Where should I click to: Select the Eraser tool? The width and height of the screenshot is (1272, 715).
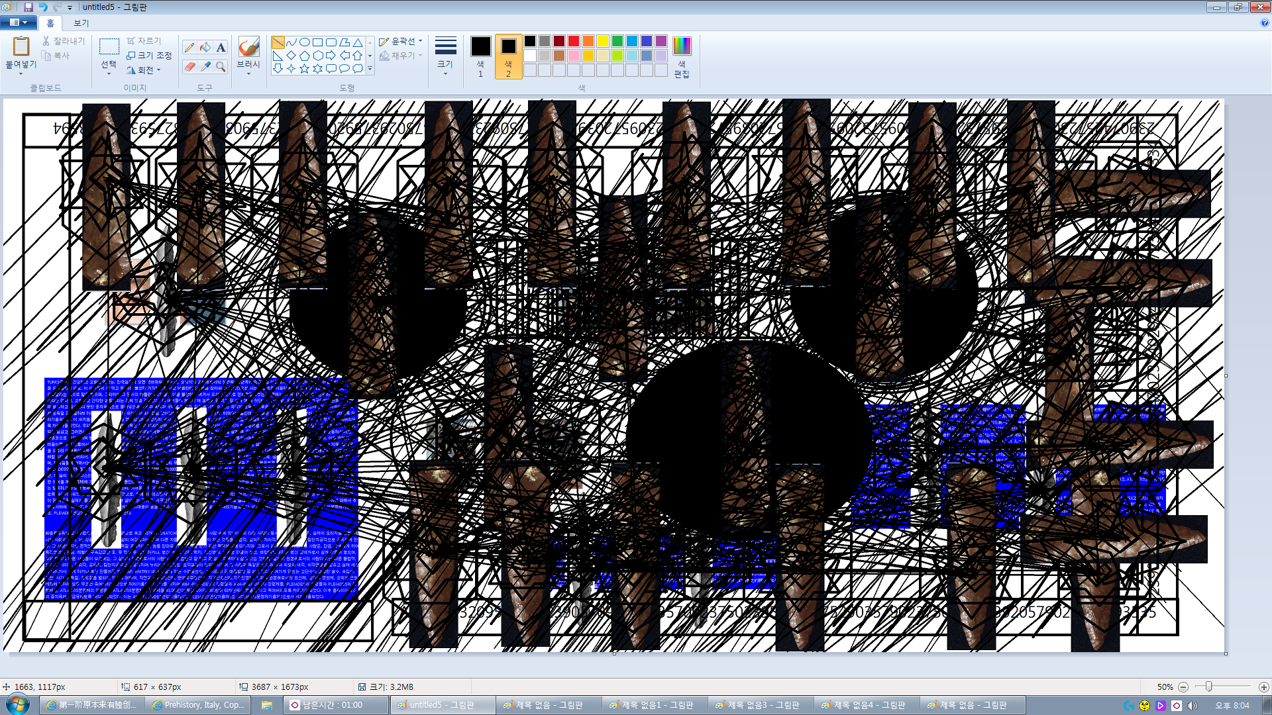(189, 67)
